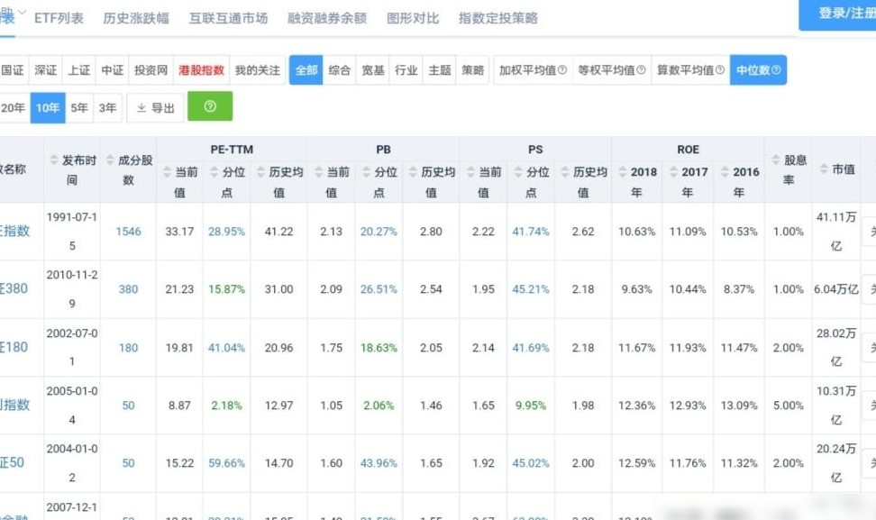Open 图形对比 tab
876x520 pixels.
pyautogui.click(x=413, y=18)
